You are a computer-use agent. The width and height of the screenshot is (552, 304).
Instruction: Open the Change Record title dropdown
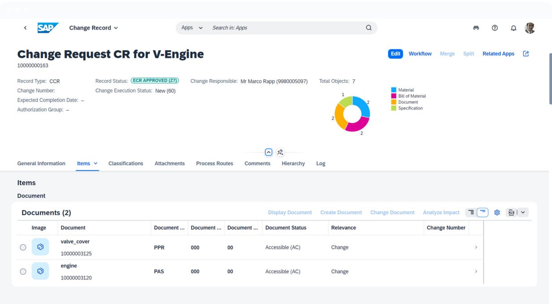pos(94,28)
